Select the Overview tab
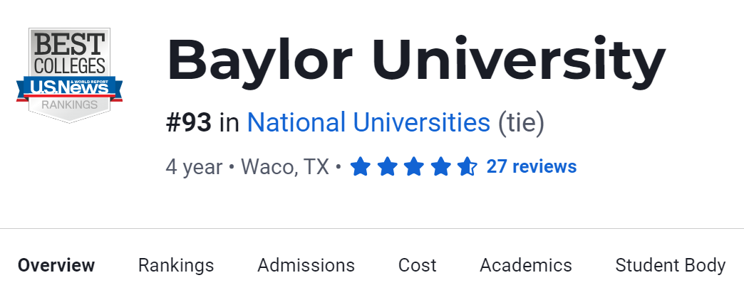Screen dimensions: 744x295 pyautogui.click(x=56, y=265)
